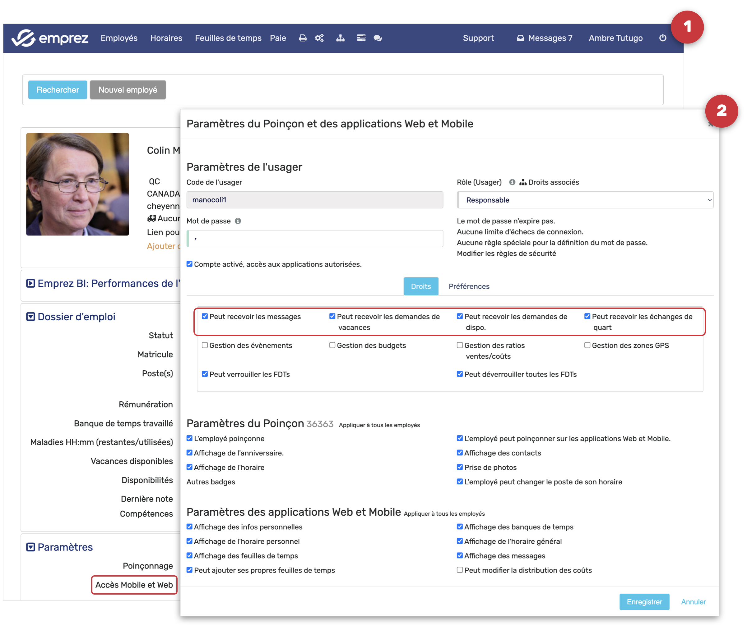Open the chat bubbles icon
Viewport: 747px width, 630px height.
(x=378, y=38)
